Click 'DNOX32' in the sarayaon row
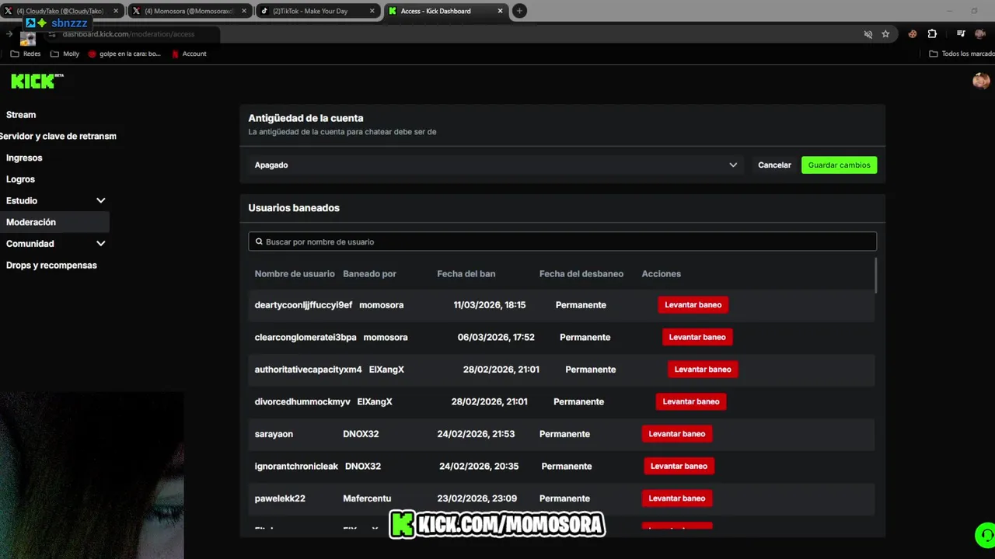Viewport: 995px width, 559px height. click(361, 434)
